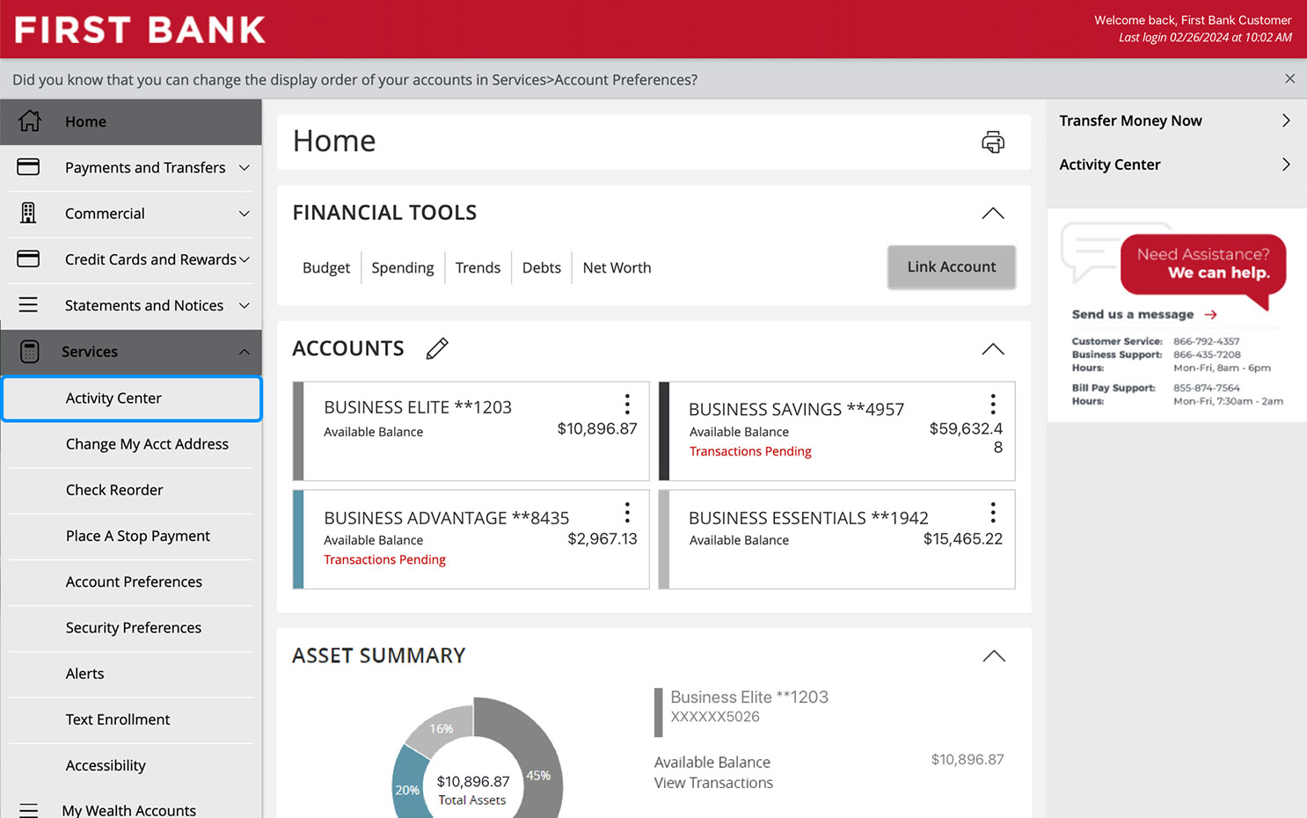Click the Bill Pay Support number 855-874-7564
Viewport: 1307px width, 818px height.
pyautogui.click(x=1207, y=388)
